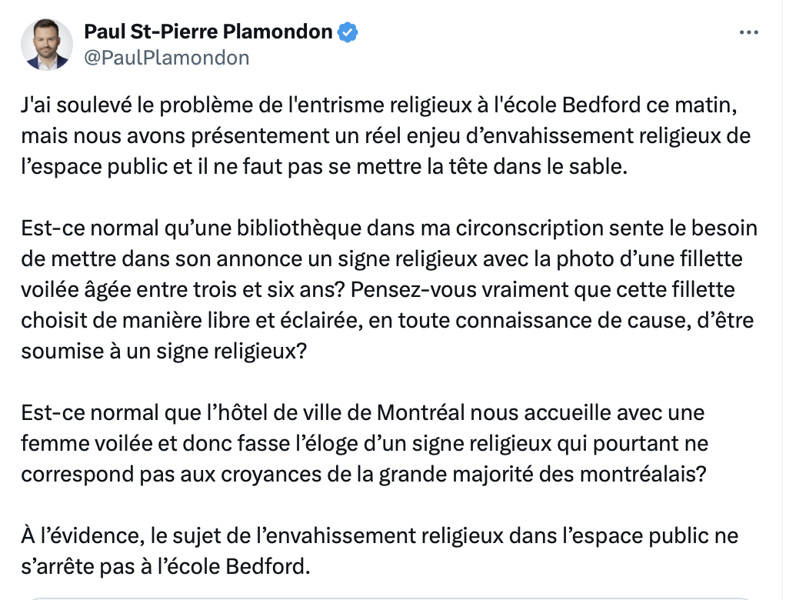The height and width of the screenshot is (600, 786).
Task: Click the line starting "femme voilée et donc"
Action: click(x=365, y=444)
